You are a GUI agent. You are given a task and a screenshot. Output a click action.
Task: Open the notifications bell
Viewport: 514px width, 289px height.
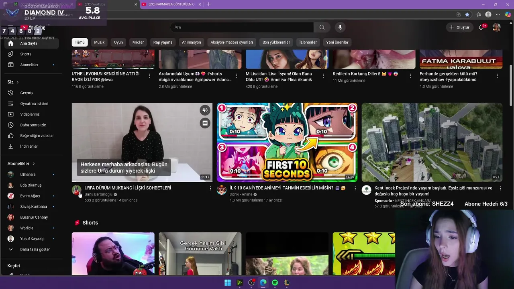click(x=481, y=27)
